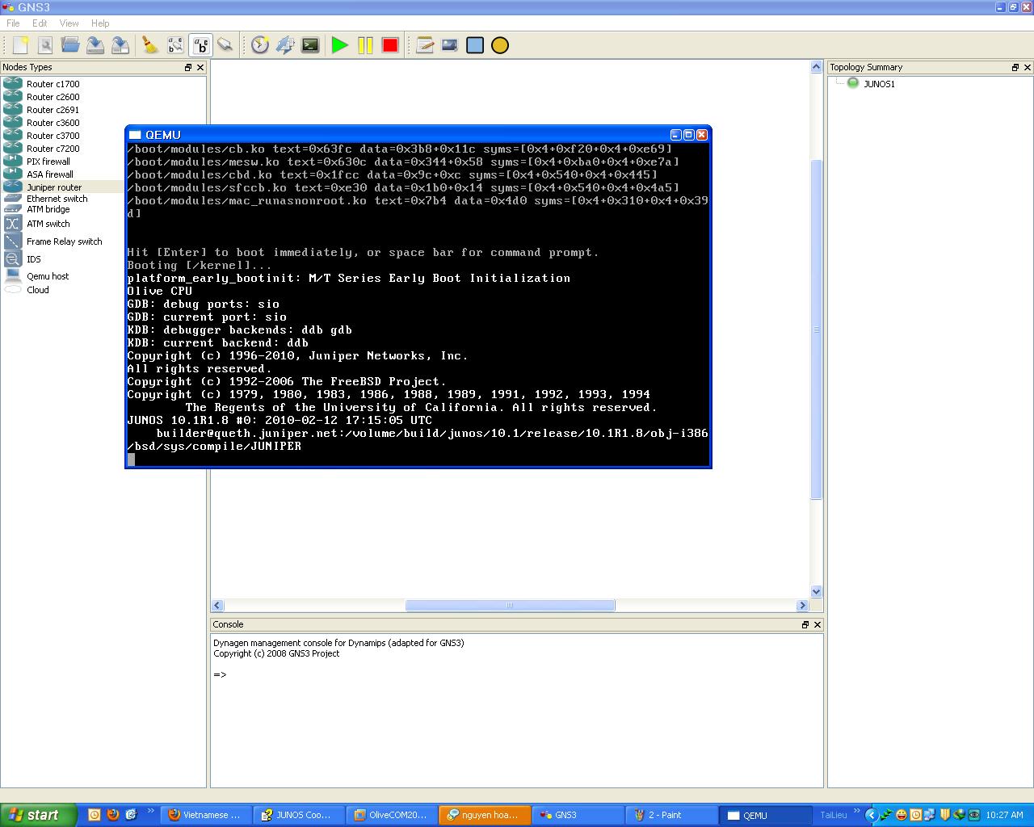
Task: Open console with the terminal icon
Action: pyautogui.click(x=310, y=45)
